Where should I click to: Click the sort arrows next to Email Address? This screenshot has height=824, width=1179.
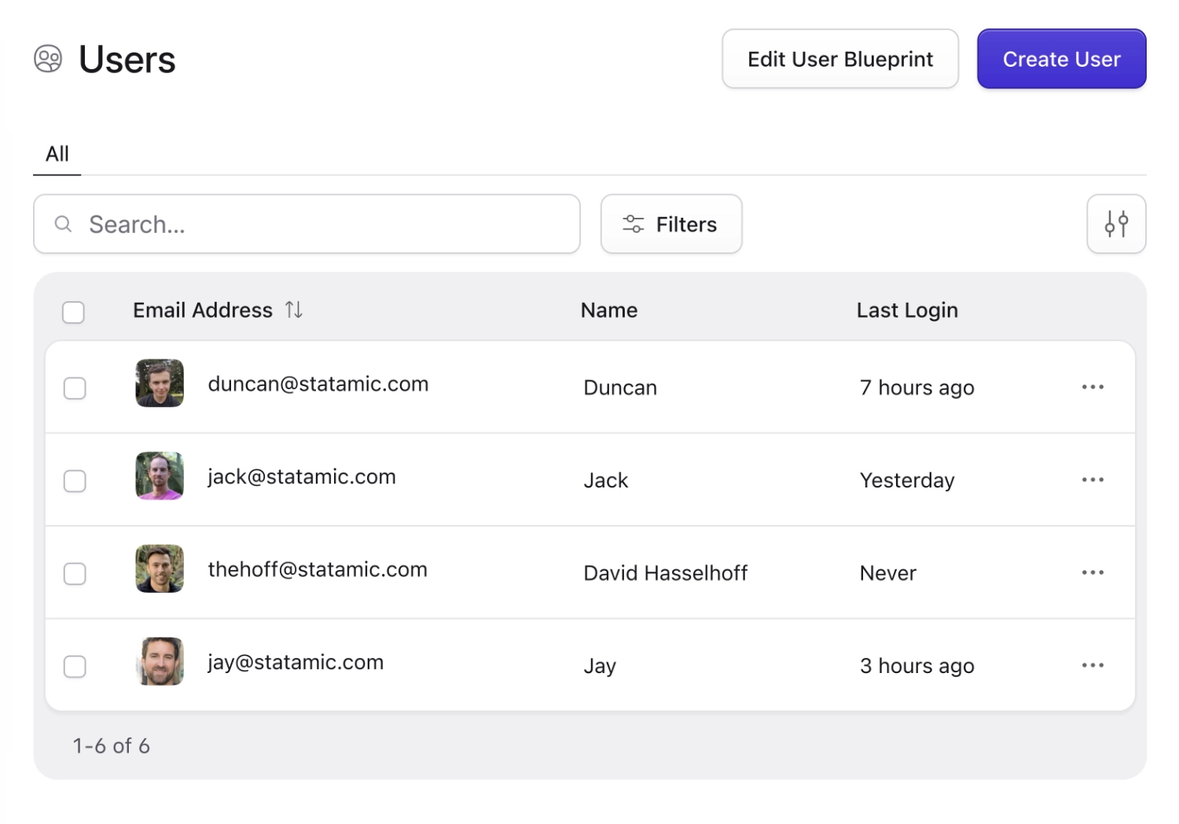click(294, 310)
